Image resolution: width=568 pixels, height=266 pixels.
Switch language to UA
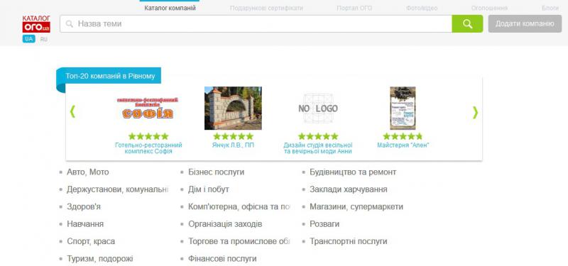point(29,39)
